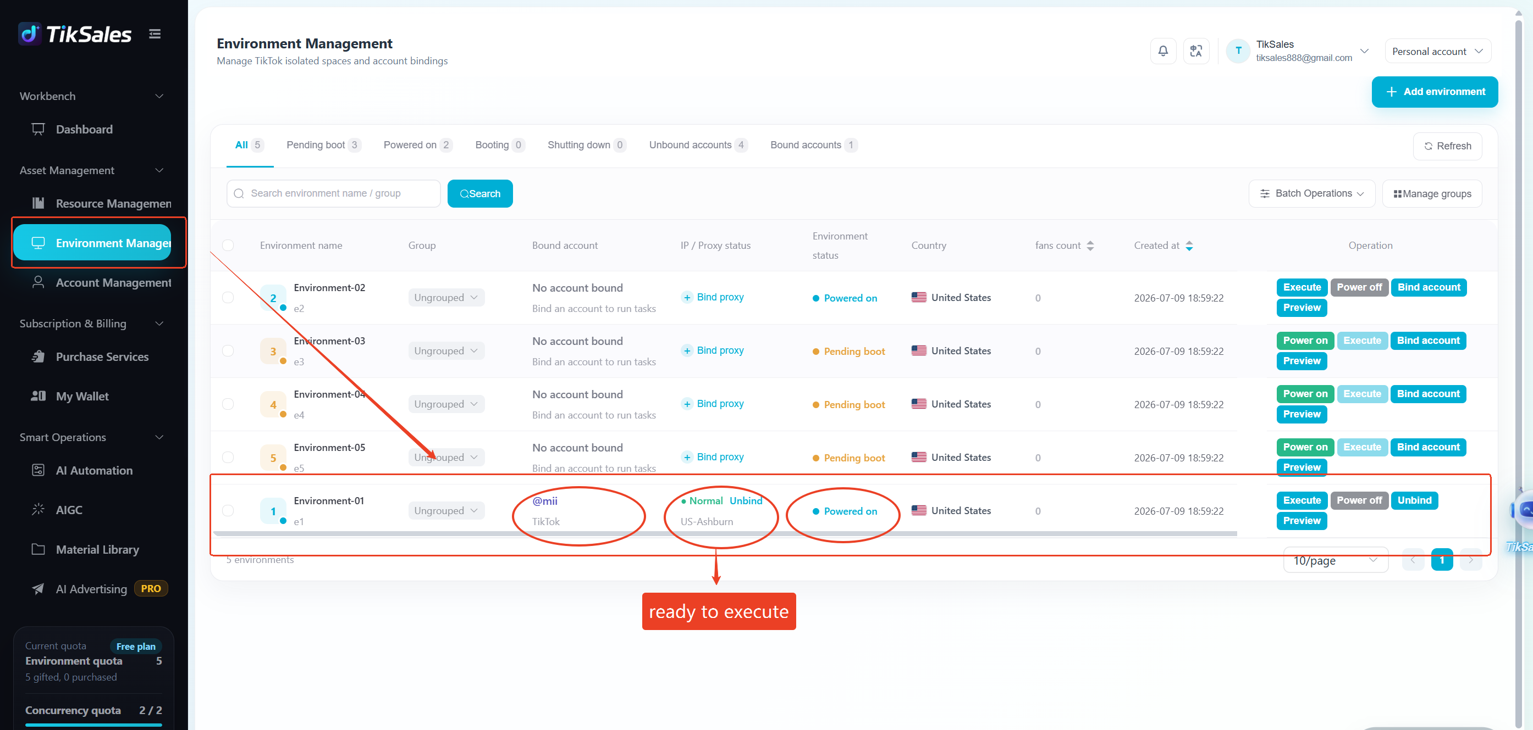Open the language translation icon
This screenshot has height=730, width=1533.
click(1195, 51)
